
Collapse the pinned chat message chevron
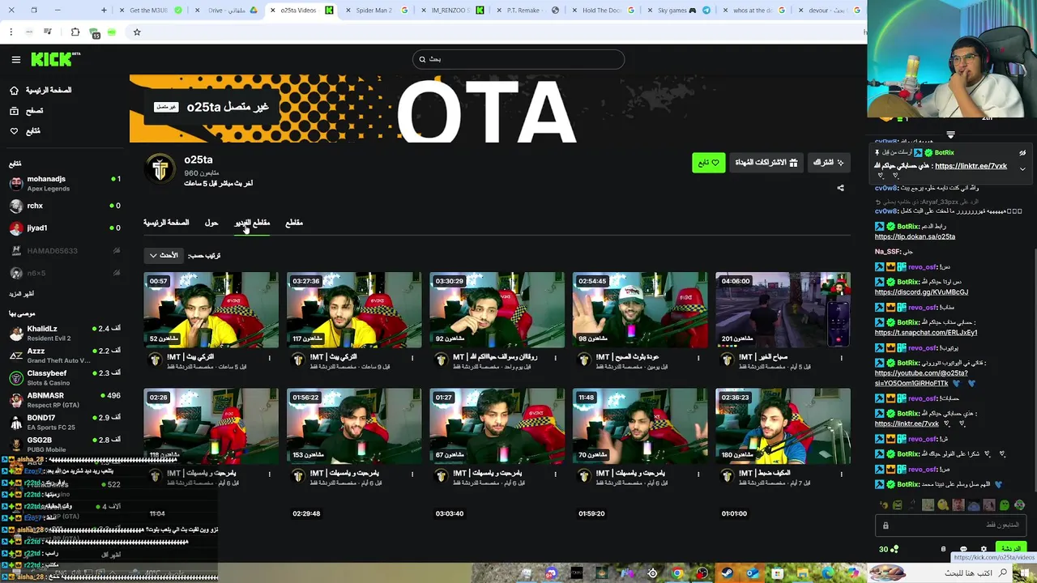pyautogui.click(x=1022, y=168)
